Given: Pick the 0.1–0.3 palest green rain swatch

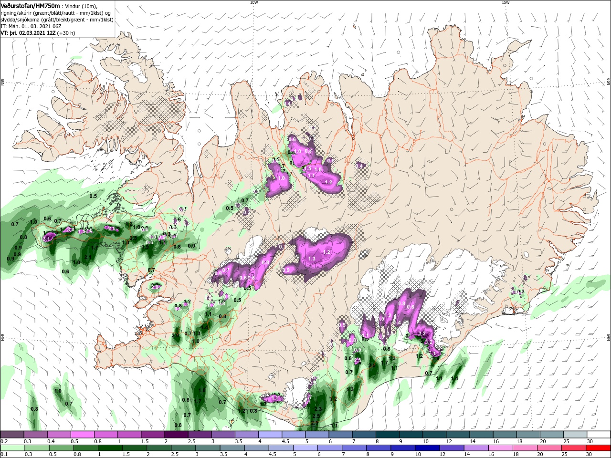Looking at the screenshot, I should 12,448.
